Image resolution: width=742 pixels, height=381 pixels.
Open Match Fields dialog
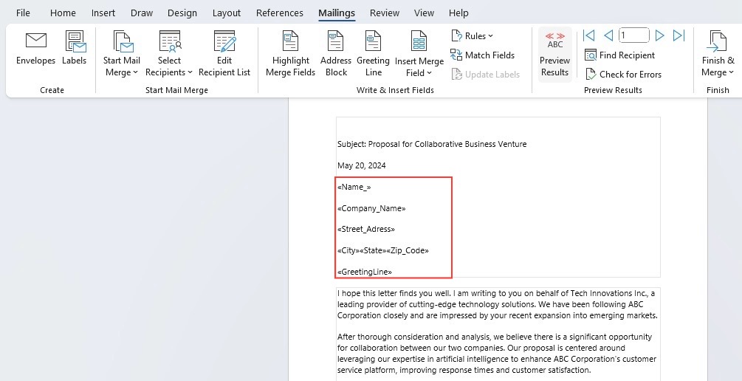(482, 55)
